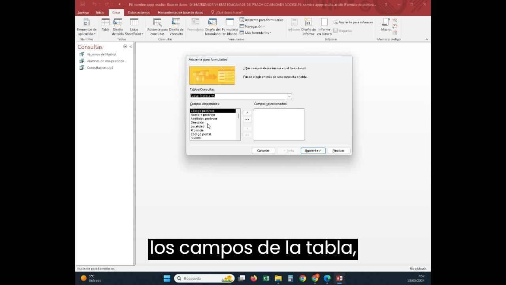
Task: Open the Elementos de aplicación templates gallery
Action: [x=87, y=27]
